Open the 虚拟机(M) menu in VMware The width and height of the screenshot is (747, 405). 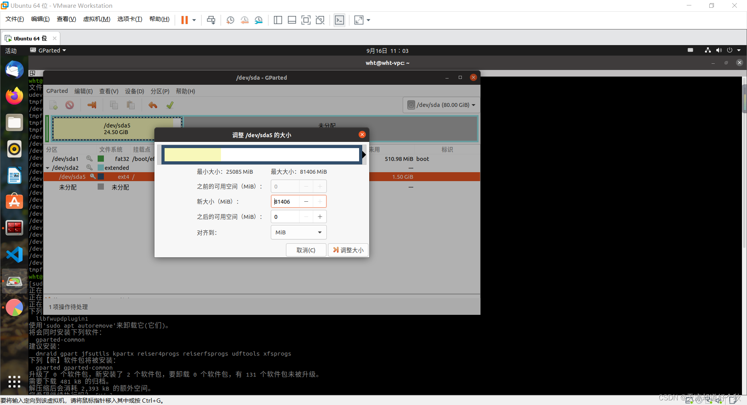pyautogui.click(x=96, y=19)
